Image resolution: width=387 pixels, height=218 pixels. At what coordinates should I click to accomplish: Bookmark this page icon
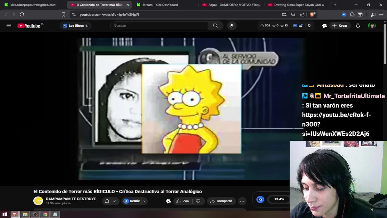(x=63, y=15)
